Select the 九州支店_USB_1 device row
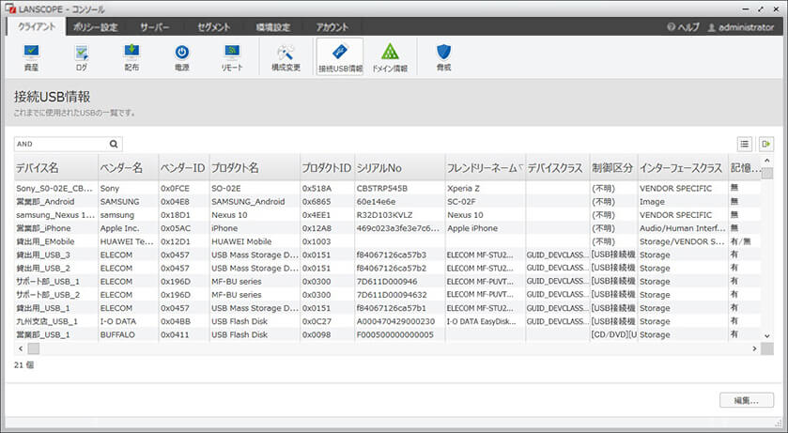788x433 pixels. tap(387, 321)
